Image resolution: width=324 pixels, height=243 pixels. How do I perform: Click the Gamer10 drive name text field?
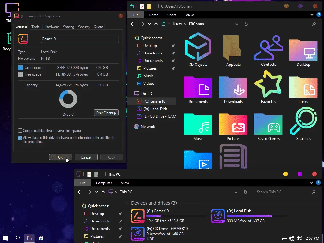(80, 39)
